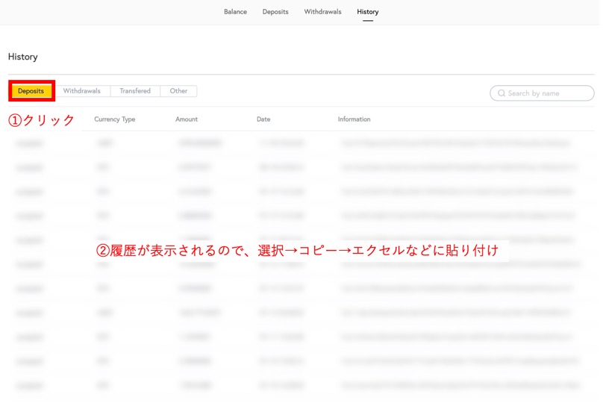Click the yellow Deposits filter button
The width and height of the screenshot is (603, 403).
coord(31,91)
